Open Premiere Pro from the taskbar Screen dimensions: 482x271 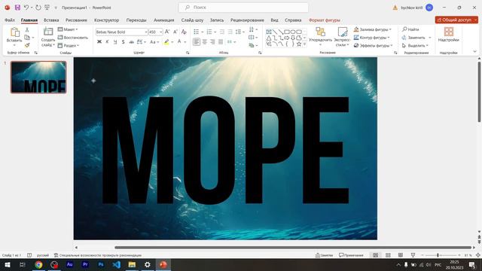[85, 264]
